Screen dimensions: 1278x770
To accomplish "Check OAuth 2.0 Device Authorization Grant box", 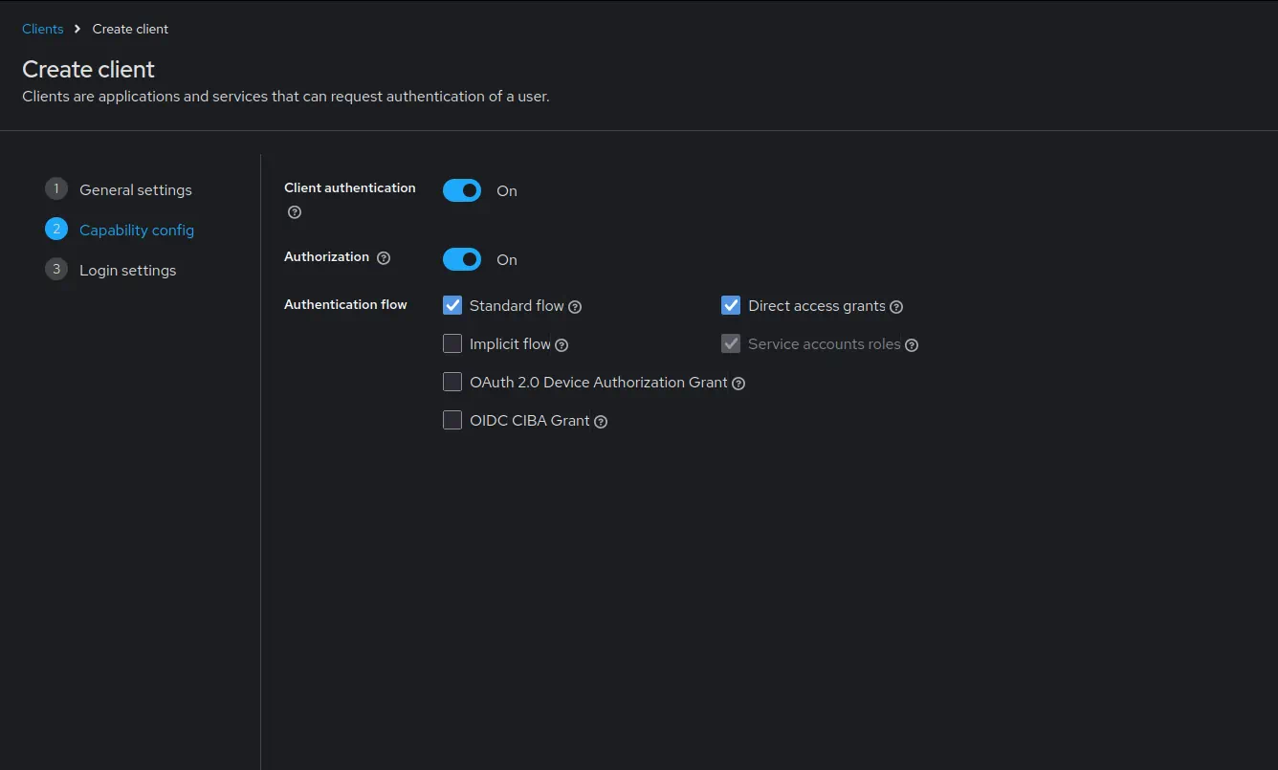I will tap(452, 383).
